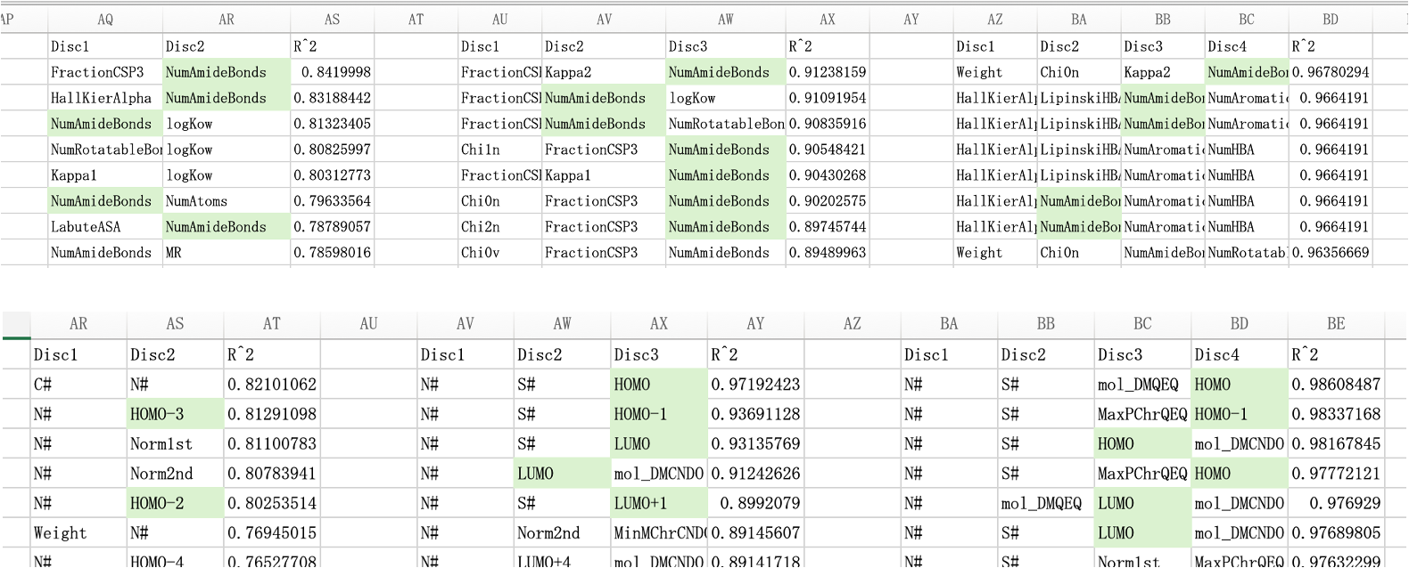Select cell with value 0.97192423
Viewport: 1409px width, 568px height.
tap(755, 385)
